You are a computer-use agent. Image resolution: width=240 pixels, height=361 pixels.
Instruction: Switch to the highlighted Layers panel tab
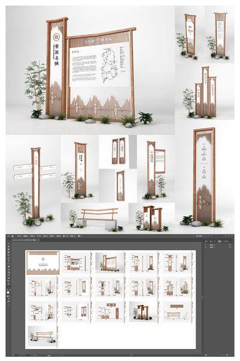tap(219, 241)
